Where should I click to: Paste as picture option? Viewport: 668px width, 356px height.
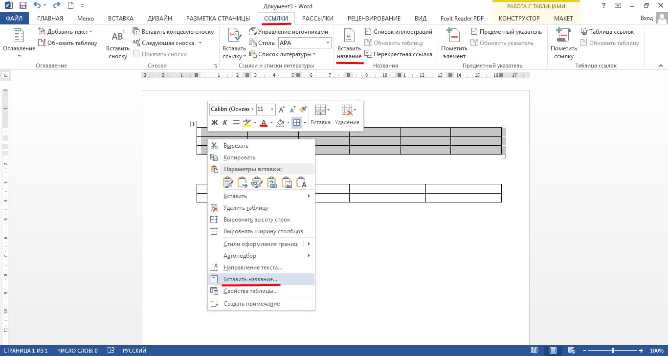pyautogui.click(x=287, y=182)
